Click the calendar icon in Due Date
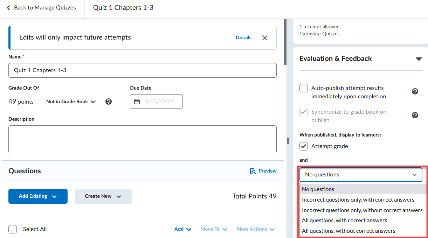This screenshot has height=238, width=428. 137,101
